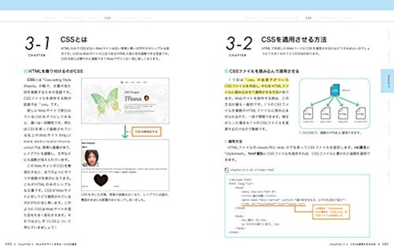
Task: Click the orange "CSSを無効化する" callout box
Action: click(x=146, y=131)
